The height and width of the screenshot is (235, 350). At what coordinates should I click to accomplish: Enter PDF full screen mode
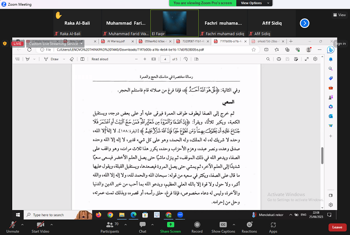(307, 59)
